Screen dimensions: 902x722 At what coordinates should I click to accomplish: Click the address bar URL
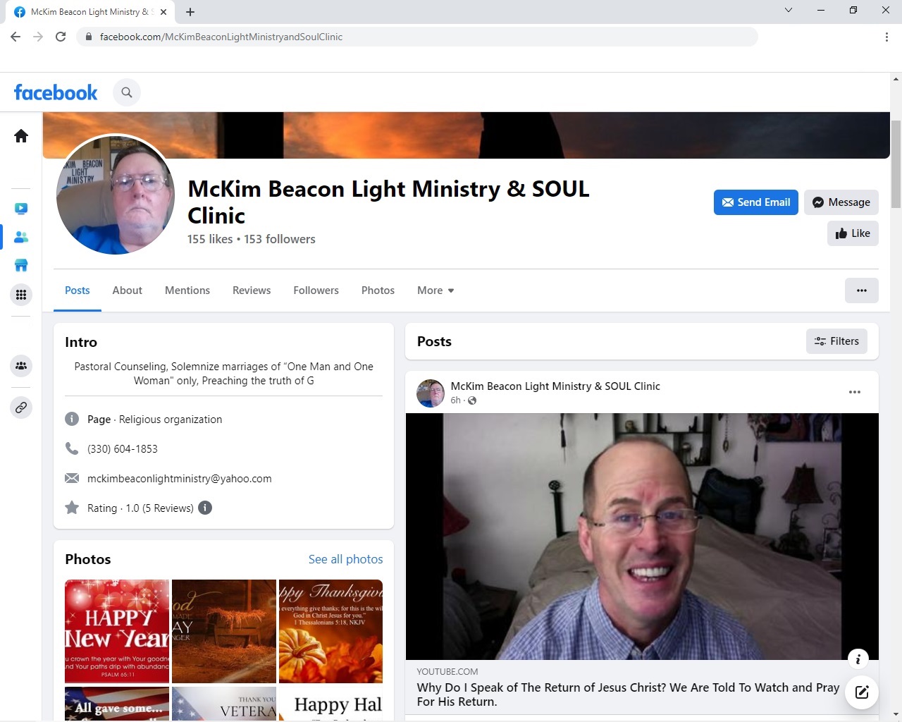click(x=221, y=37)
